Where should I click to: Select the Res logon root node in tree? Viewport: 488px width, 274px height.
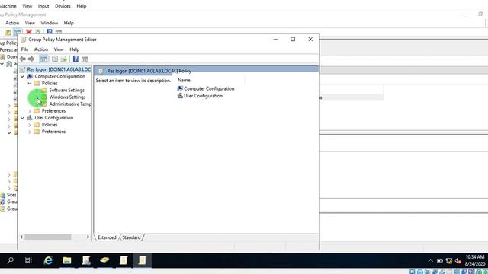click(x=59, y=69)
